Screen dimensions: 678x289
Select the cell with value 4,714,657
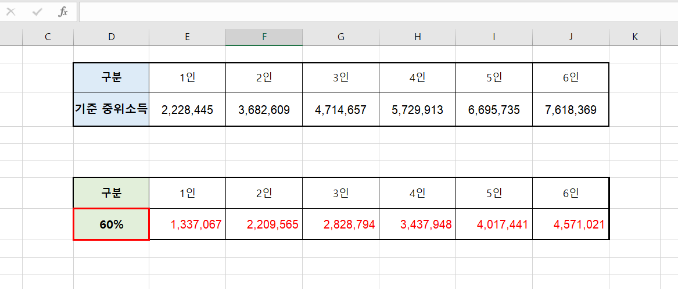(x=340, y=109)
